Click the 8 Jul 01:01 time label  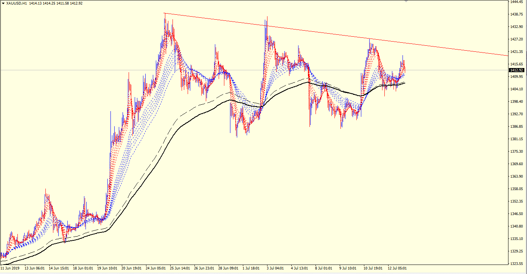(x=324, y=268)
